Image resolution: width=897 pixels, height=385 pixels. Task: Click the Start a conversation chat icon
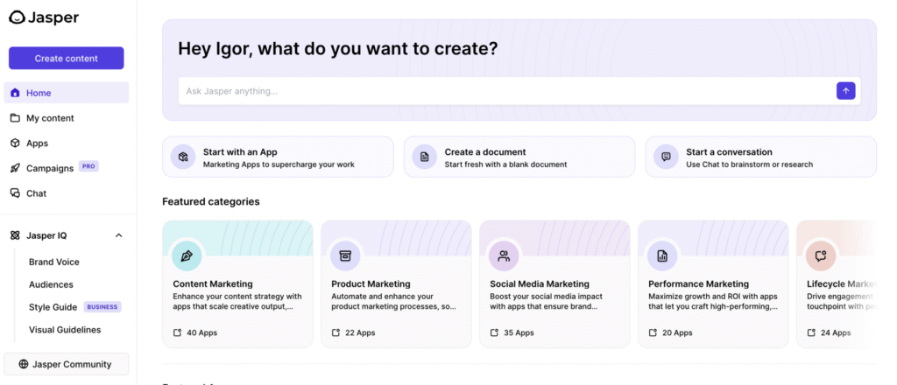[x=666, y=157]
